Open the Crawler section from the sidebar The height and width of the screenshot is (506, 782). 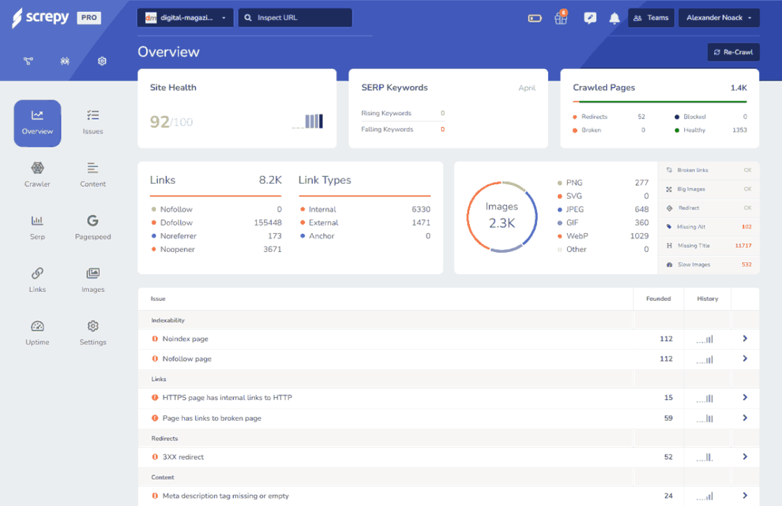click(x=37, y=175)
